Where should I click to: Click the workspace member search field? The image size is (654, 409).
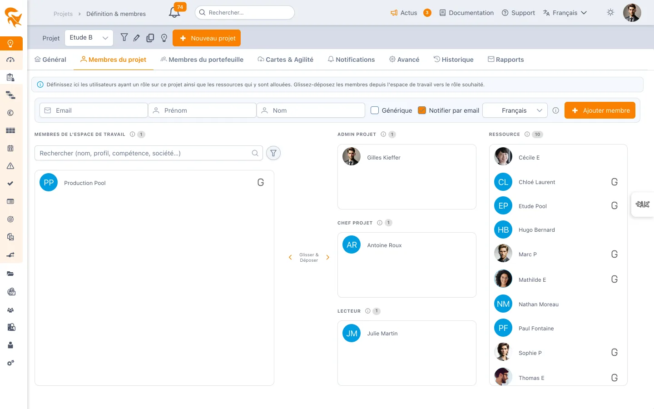click(149, 153)
